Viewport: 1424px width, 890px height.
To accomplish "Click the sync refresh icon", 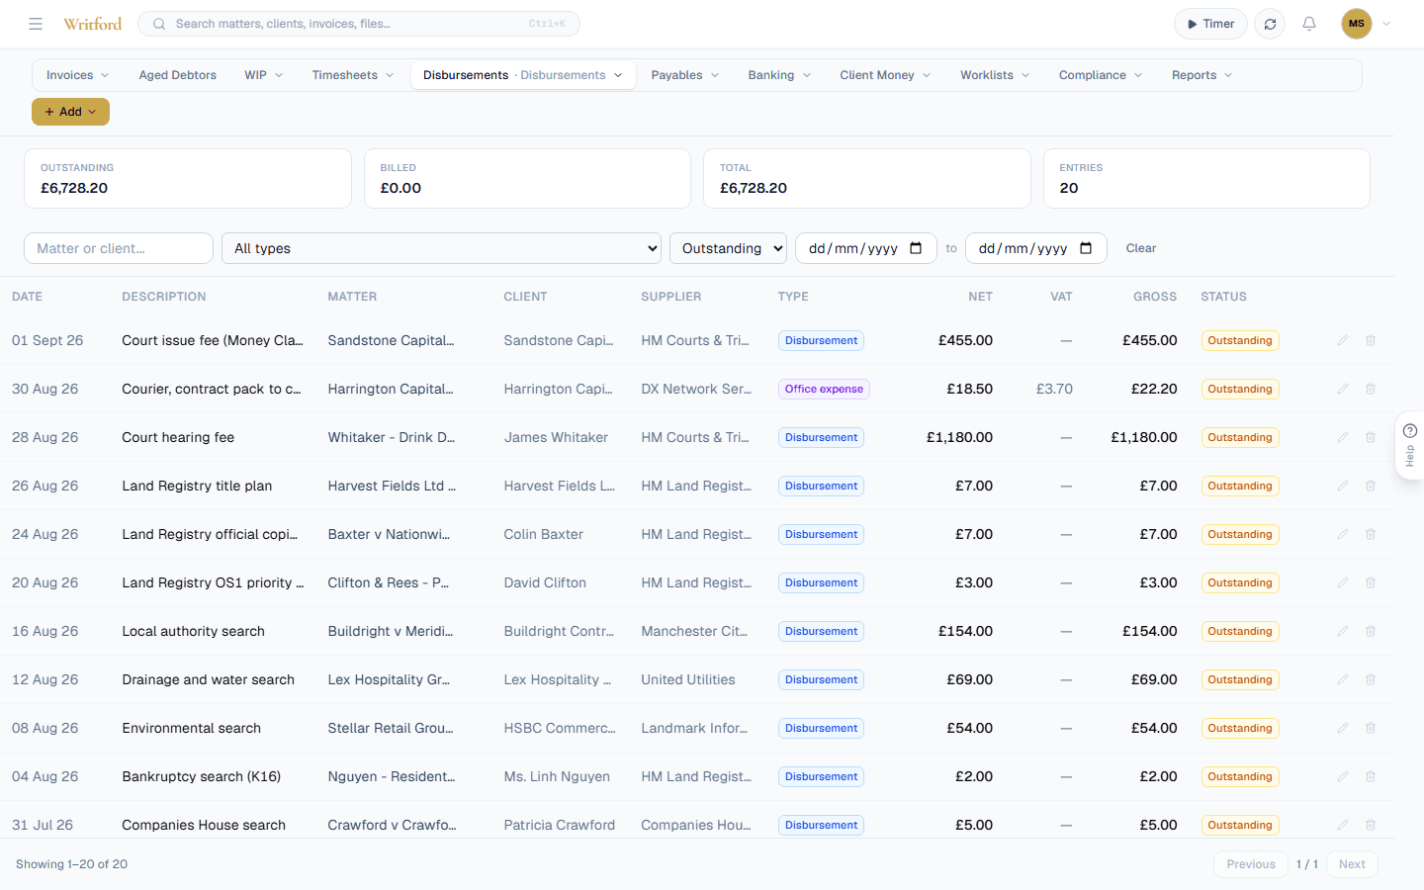I will tap(1270, 24).
